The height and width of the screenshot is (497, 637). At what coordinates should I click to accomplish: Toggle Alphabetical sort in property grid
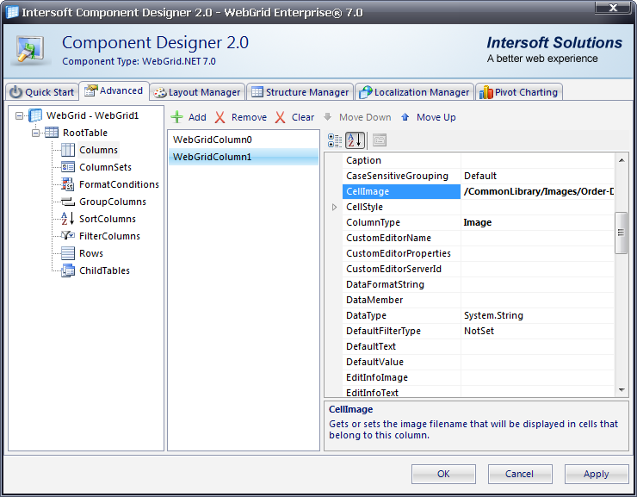pos(356,140)
